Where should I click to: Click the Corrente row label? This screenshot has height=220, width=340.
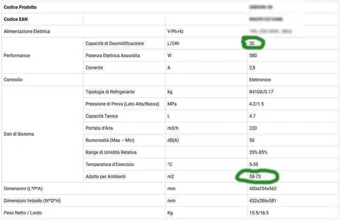pyautogui.click(x=94, y=68)
